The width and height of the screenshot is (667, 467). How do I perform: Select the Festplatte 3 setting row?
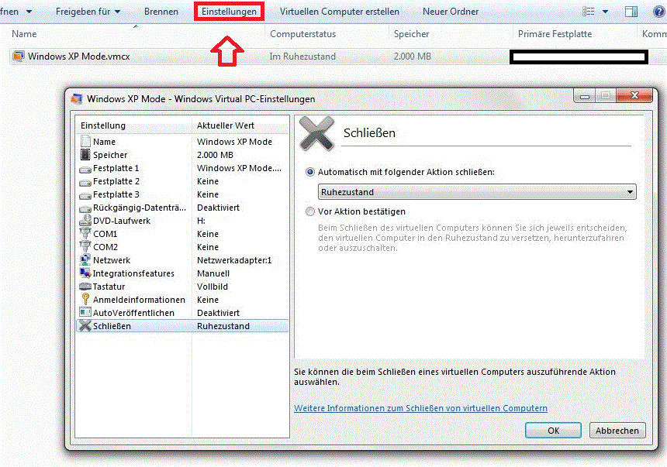coord(182,194)
